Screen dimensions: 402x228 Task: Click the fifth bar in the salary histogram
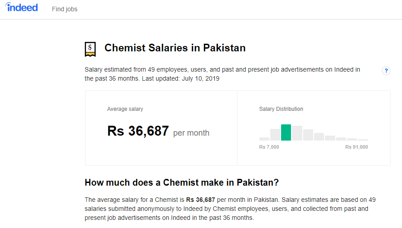coord(308,135)
